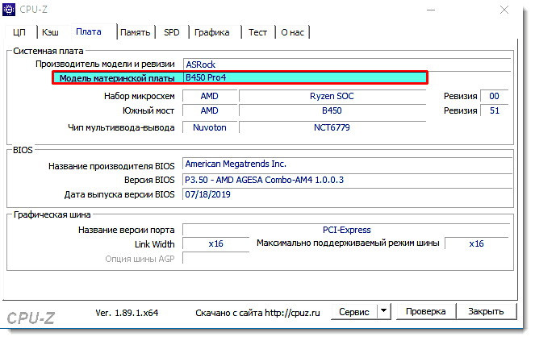Minimize the CPU-Z window

pyautogui.click(x=431, y=10)
